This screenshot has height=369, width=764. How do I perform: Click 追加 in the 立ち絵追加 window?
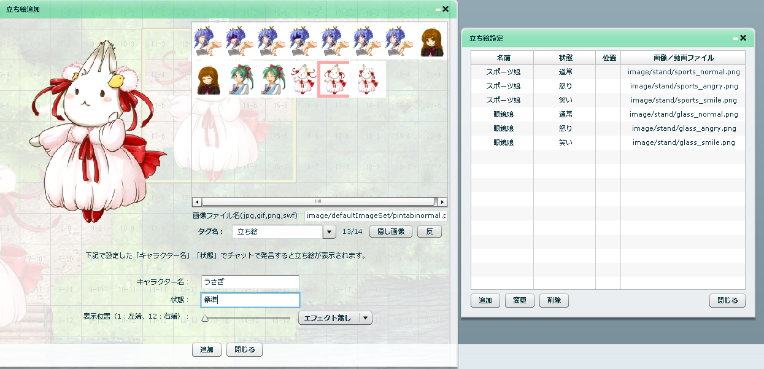(x=207, y=350)
